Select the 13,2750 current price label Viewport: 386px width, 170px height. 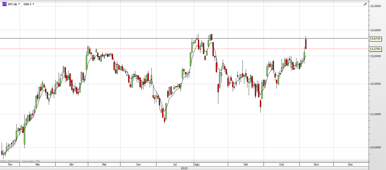375,49
